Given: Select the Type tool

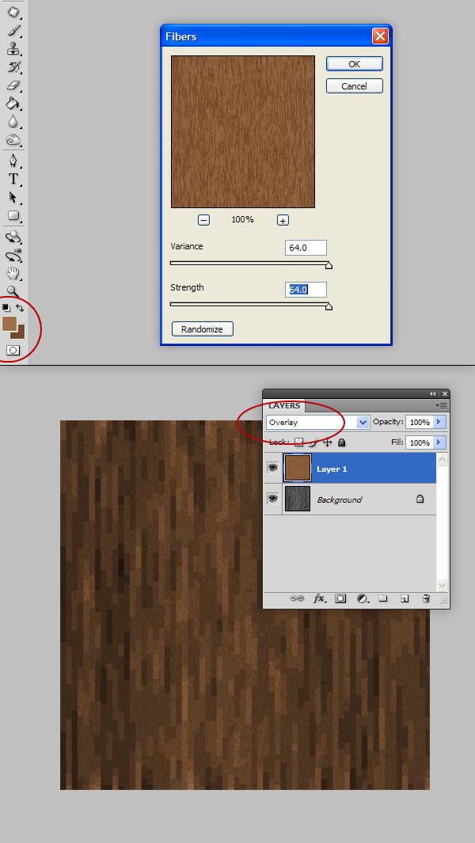Looking at the screenshot, I should [13, 179].
